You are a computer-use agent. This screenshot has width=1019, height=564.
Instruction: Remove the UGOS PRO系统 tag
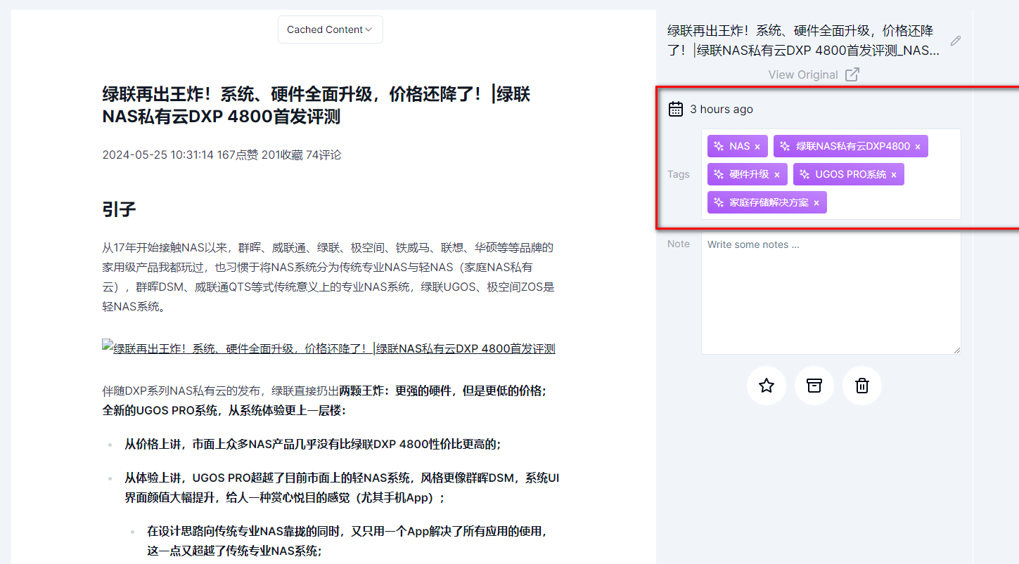coord(894,175)
